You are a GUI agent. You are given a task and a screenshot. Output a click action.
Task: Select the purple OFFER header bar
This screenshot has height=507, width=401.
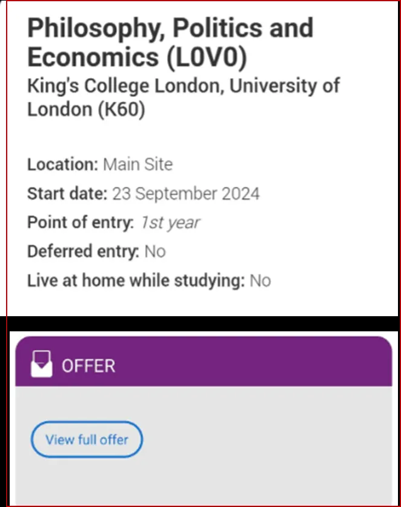click(x=242, y=364)
